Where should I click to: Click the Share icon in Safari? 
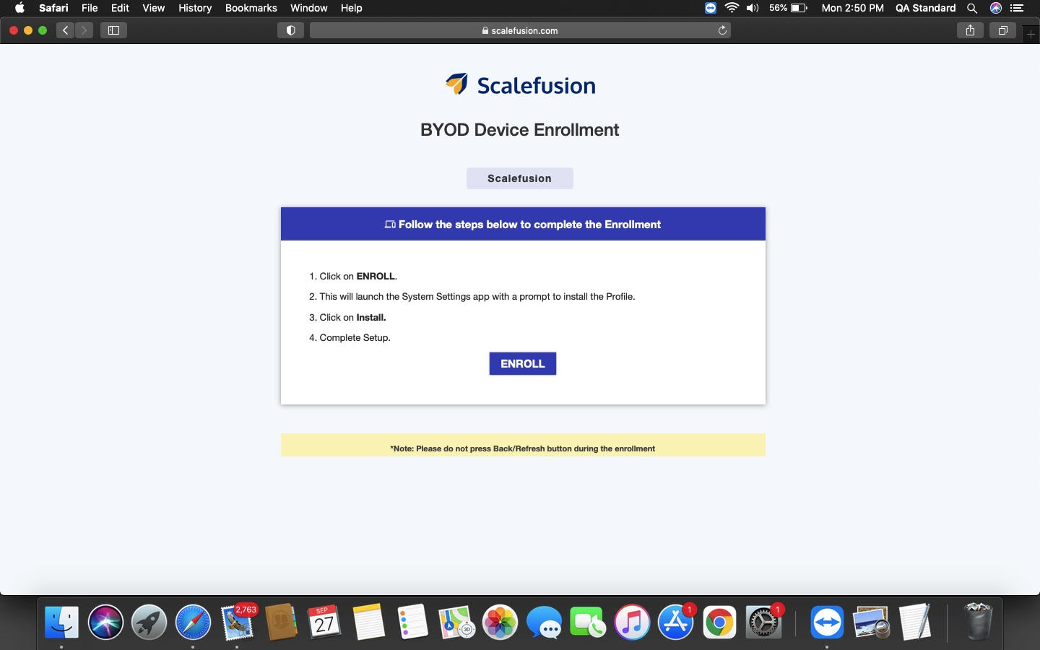tap(970, 30)
